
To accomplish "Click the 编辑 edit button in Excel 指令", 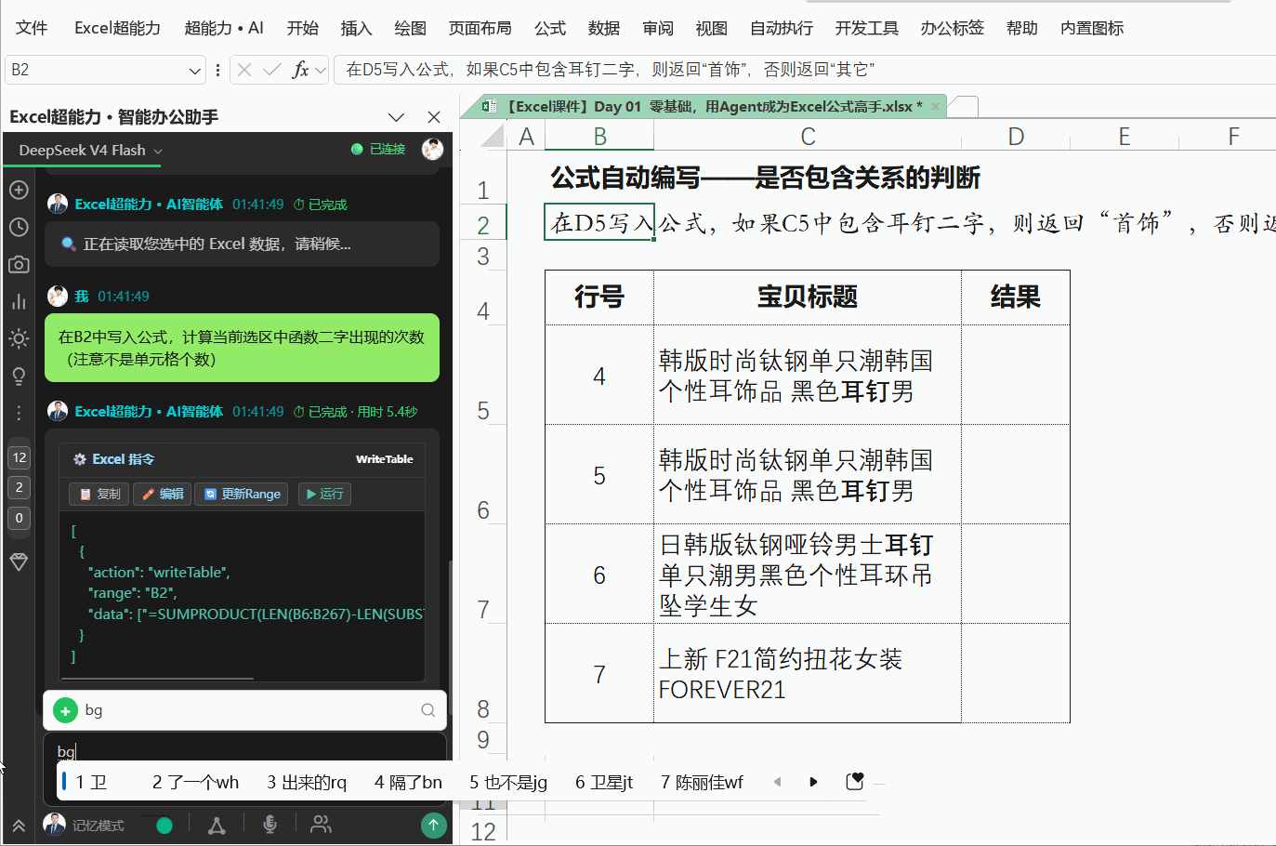I will pos(163,494).
